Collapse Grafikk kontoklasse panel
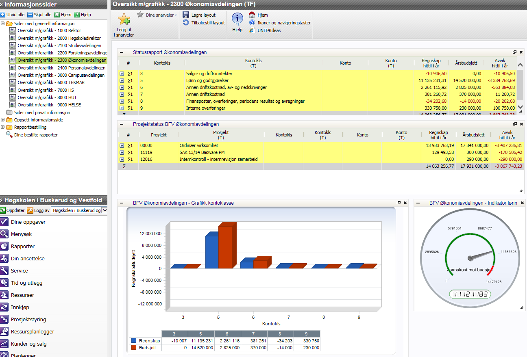 pyautogui.click(x=121, y=203)
